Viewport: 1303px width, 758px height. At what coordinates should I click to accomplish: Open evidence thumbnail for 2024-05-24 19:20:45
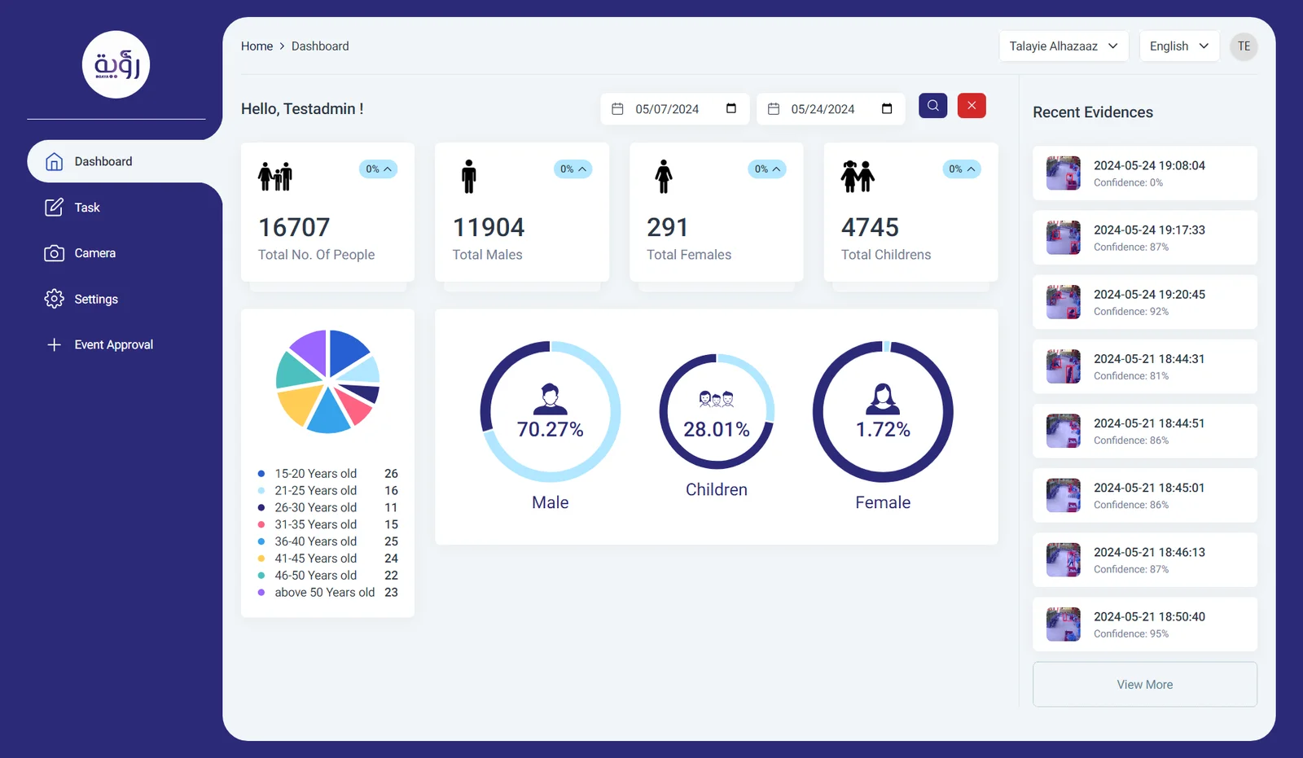pos(1063,302)
